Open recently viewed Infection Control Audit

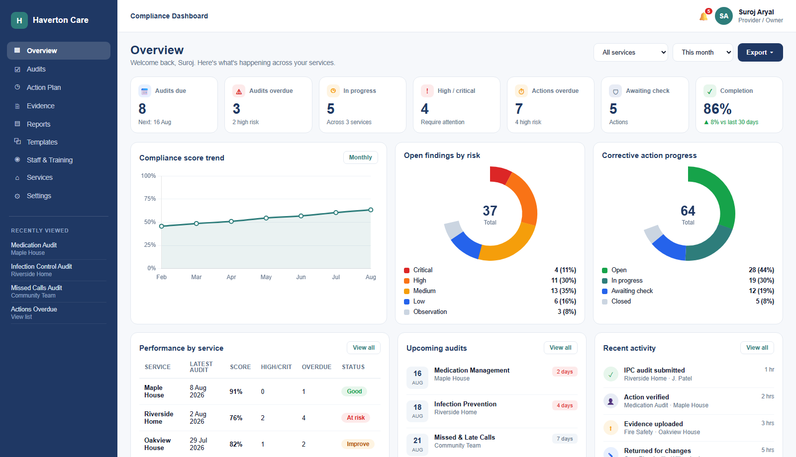click(59, 270)
